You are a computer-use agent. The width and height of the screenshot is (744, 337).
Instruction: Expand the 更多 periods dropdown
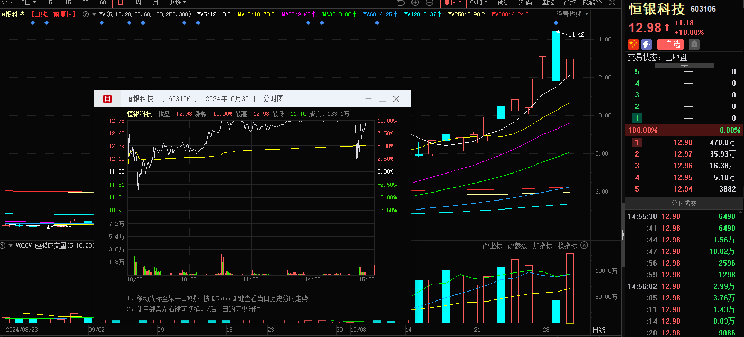[x=177, y=3]
